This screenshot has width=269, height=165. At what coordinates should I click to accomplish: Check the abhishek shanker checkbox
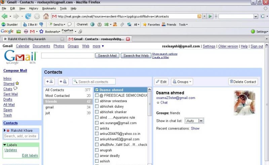click(x=97, y=112)
